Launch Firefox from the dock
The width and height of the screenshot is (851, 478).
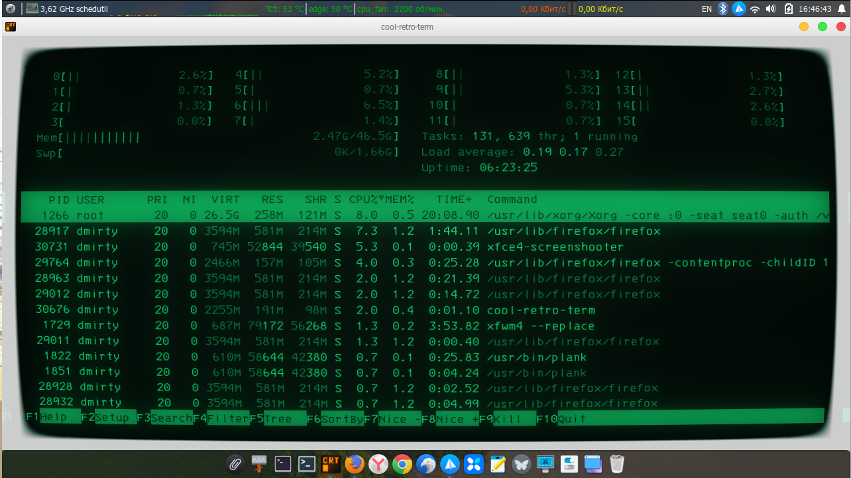pos(355,463)
